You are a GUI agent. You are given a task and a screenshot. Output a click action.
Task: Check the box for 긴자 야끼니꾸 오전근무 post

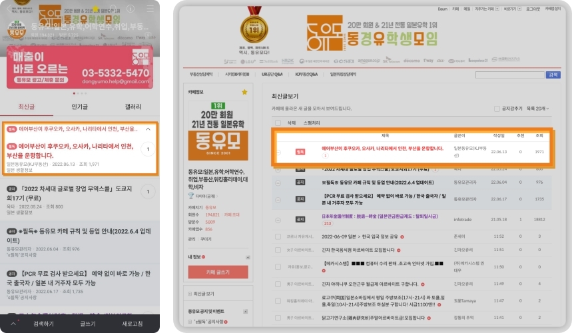(x=278, y=284)
